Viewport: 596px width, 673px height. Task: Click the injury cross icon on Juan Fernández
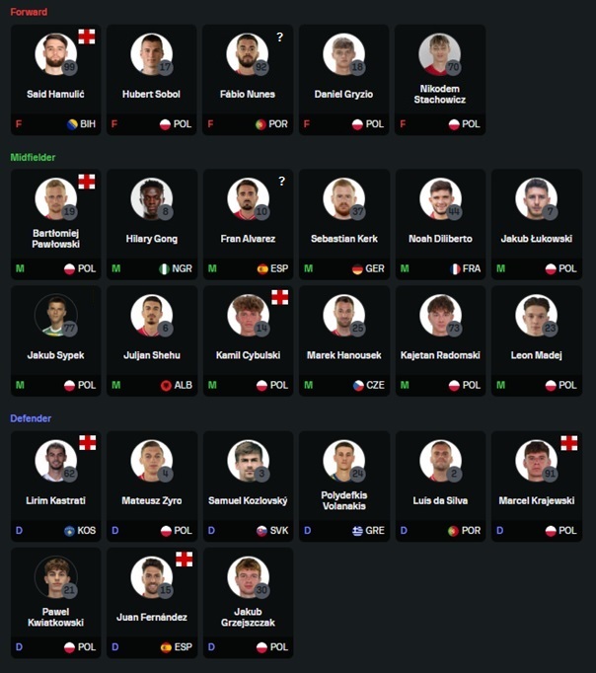(x=185, y=559)
